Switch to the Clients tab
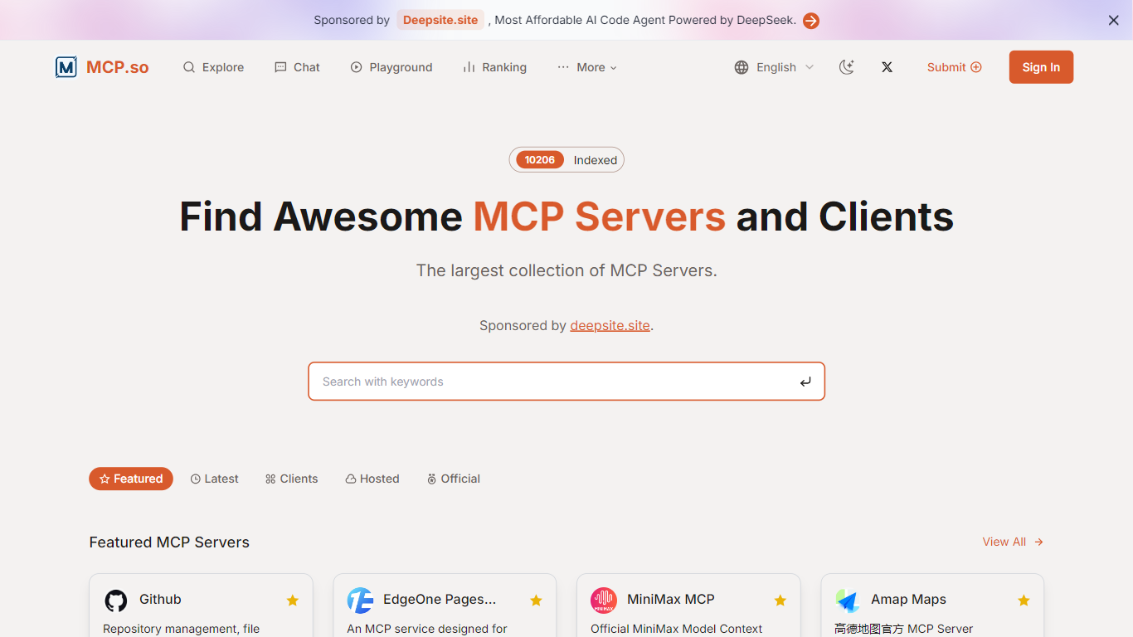The image size is (1133, 637). click(291, 479)
